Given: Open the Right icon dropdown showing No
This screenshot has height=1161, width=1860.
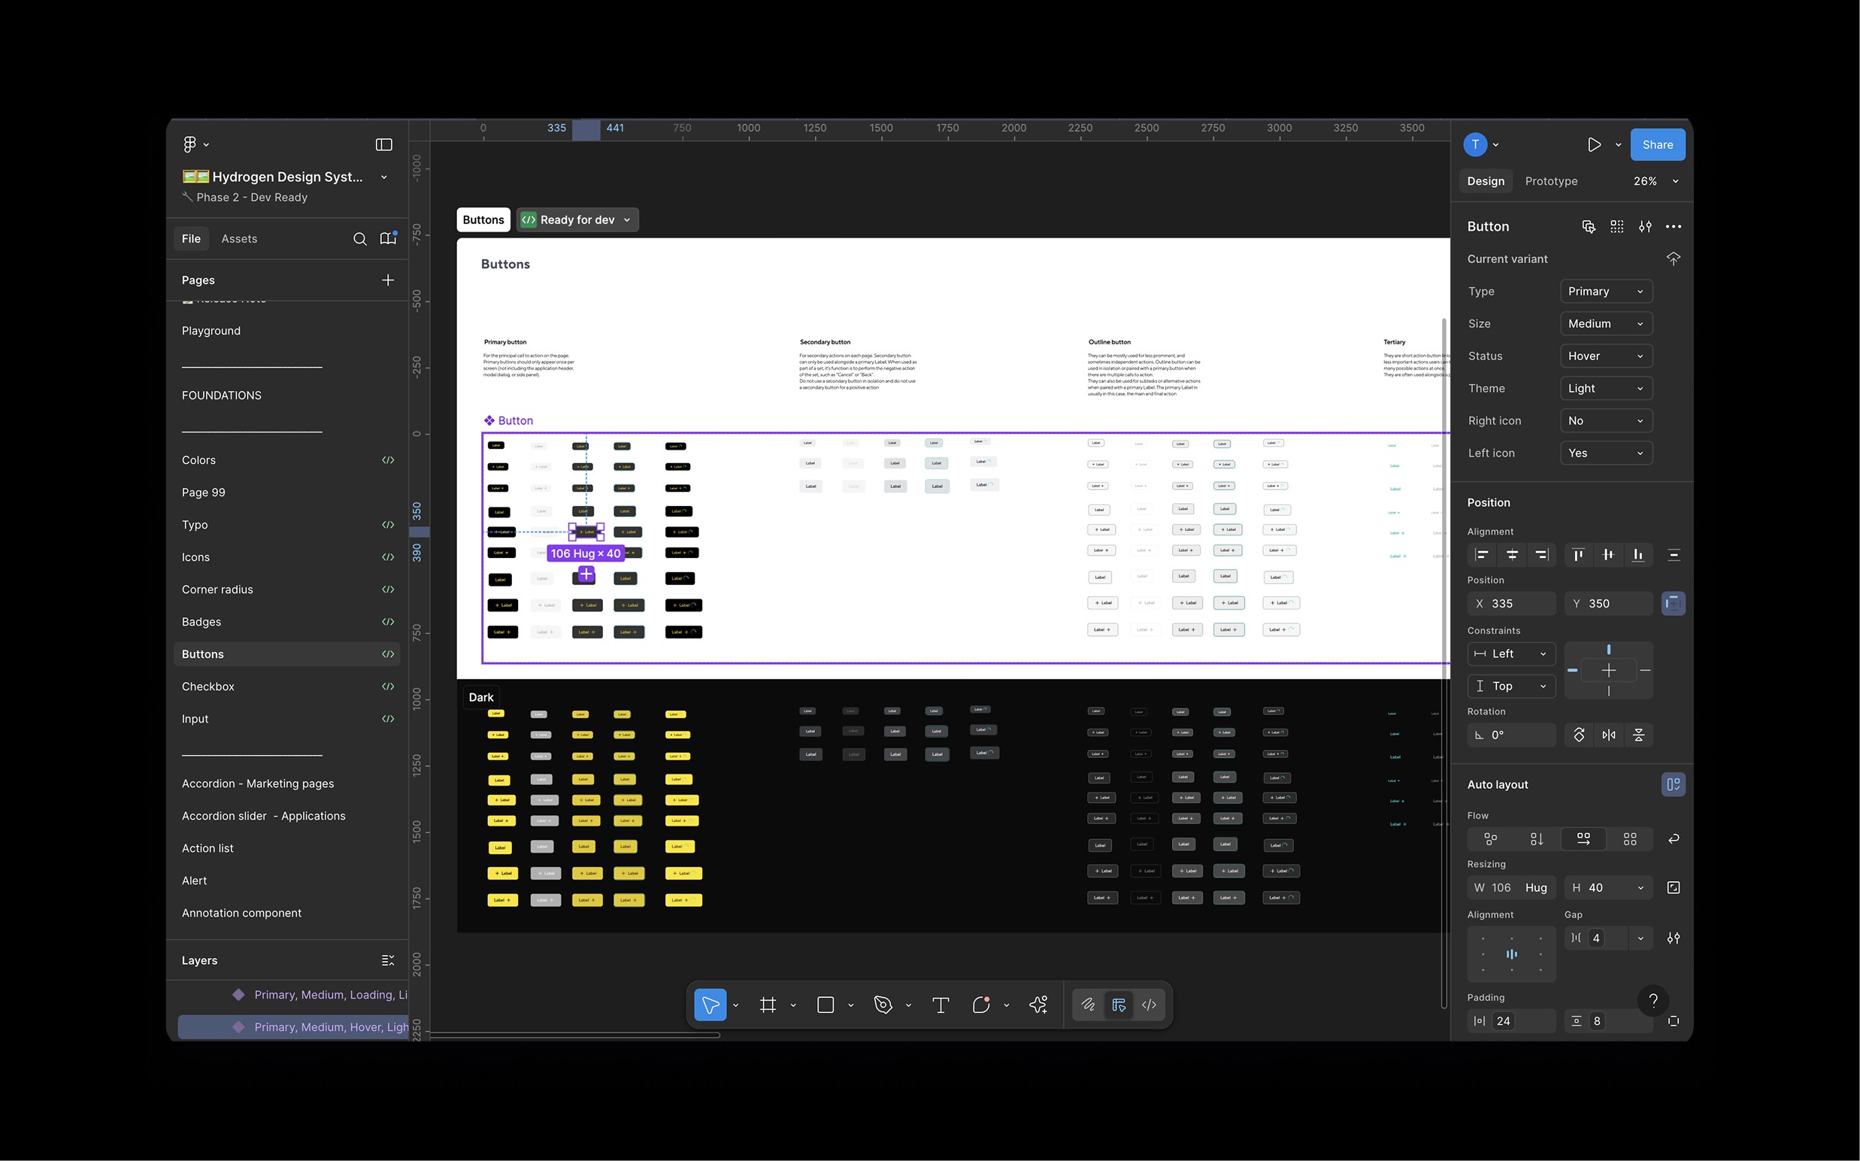Looking at the screenshot, I should click(x=1606, y=421).
